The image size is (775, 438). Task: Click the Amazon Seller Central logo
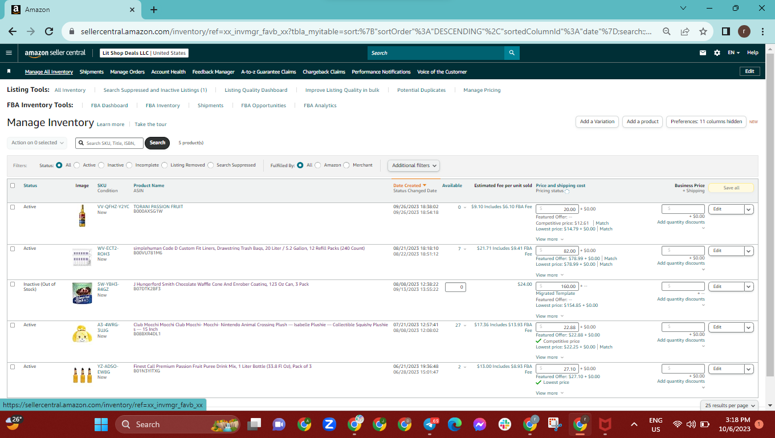pyautogui.click(x=55, y=53)
